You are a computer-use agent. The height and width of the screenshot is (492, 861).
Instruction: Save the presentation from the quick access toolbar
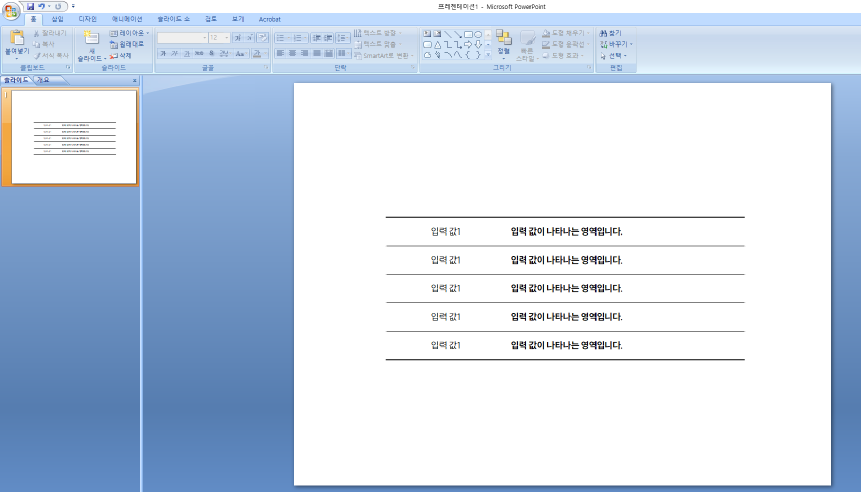tap(30, 6)
